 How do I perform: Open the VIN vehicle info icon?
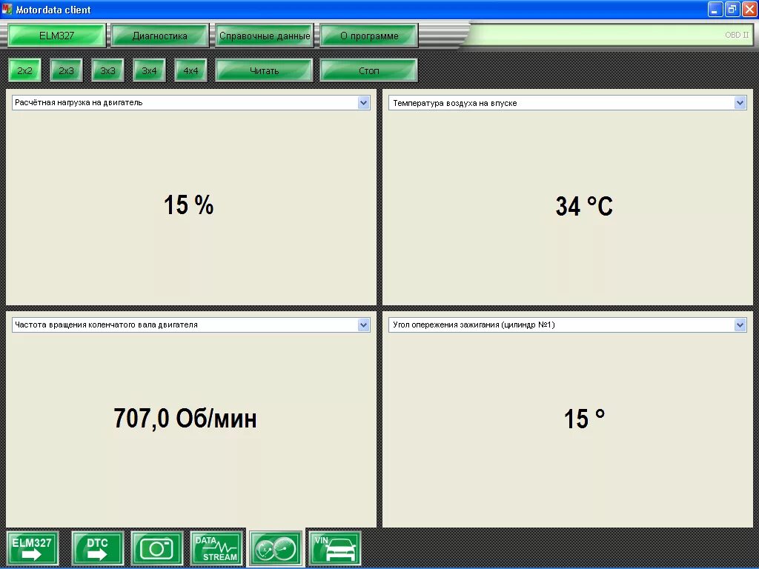[x=334, y=548]
